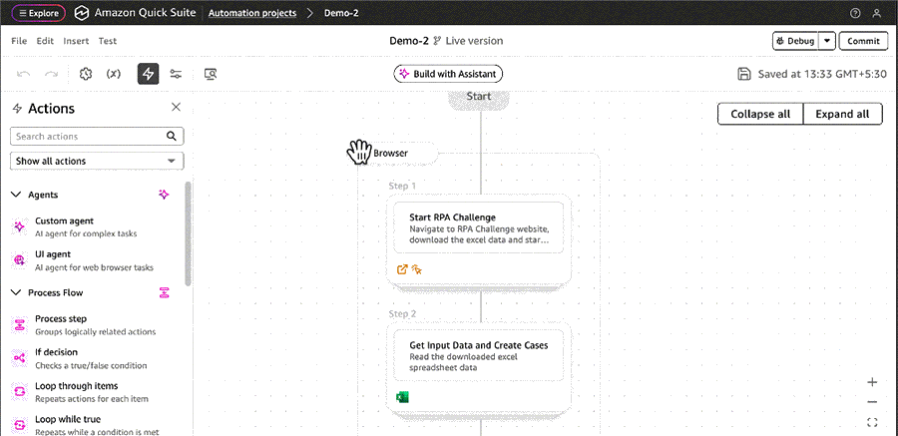Click the fit-to-screen canvas icon

coord(872,423)
